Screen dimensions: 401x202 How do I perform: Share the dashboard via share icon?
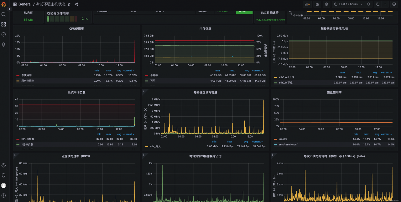coord(76,4)
